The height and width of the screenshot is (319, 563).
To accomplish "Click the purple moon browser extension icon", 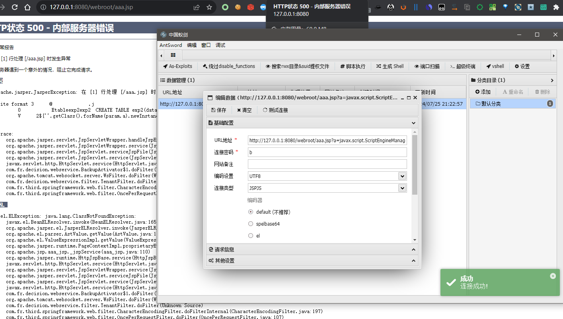I will (429, 7).
